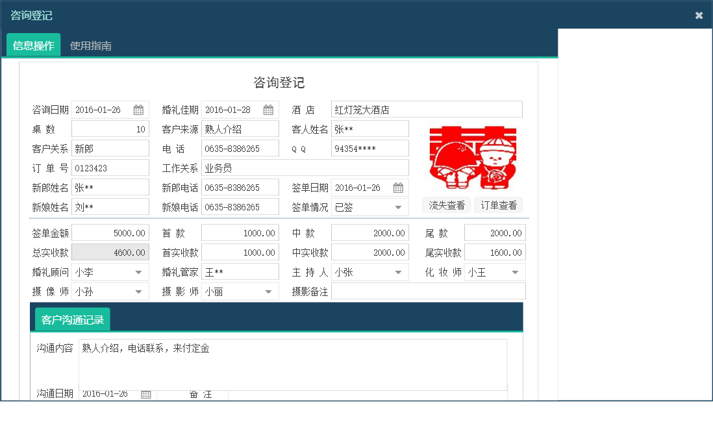Screen dimensions: 713x446
Task: Click the red wedding couple image
Action: pos(473,158)
